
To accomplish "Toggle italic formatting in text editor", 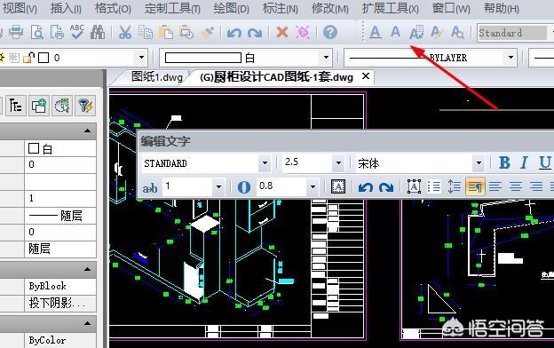I will (x=524, y=162).
